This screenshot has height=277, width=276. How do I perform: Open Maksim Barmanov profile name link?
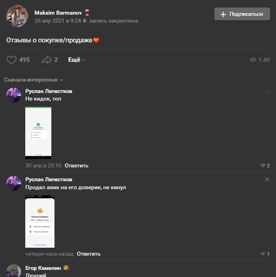pyautogui.click(x=58, y=13)
